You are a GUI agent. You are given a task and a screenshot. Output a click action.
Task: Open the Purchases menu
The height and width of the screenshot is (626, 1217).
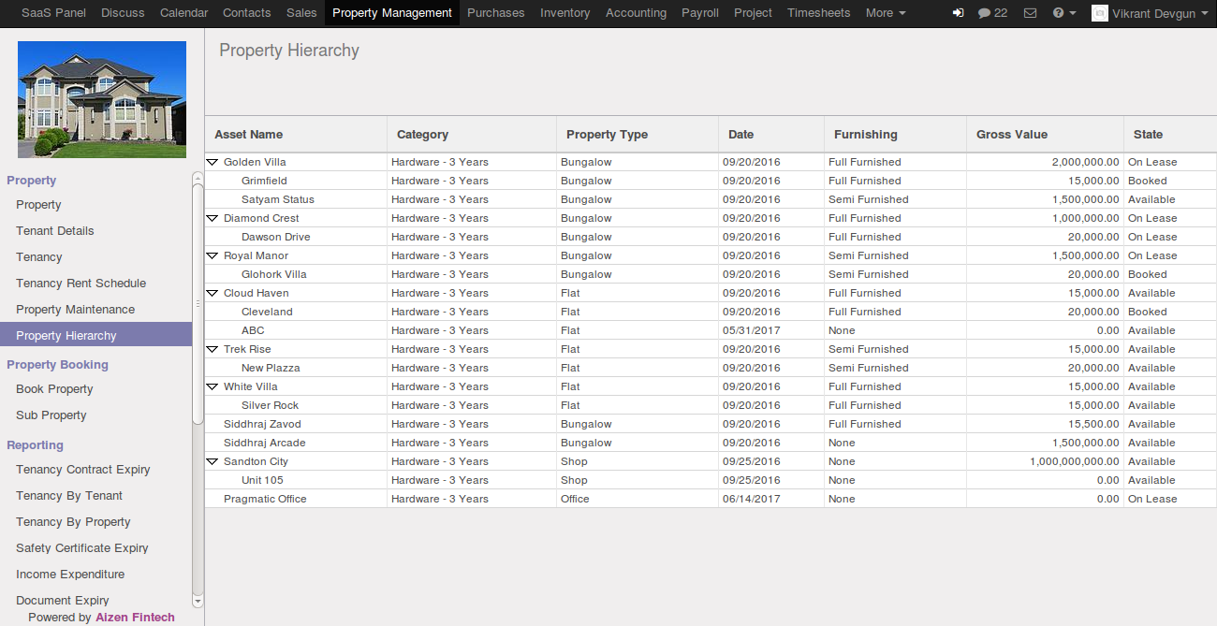coord(496,13)
